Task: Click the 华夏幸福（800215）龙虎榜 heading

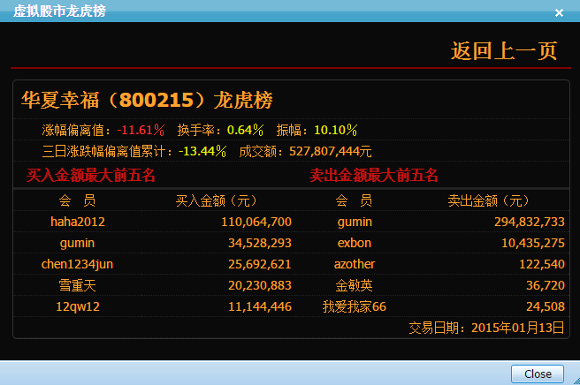Action: (147, 99)
